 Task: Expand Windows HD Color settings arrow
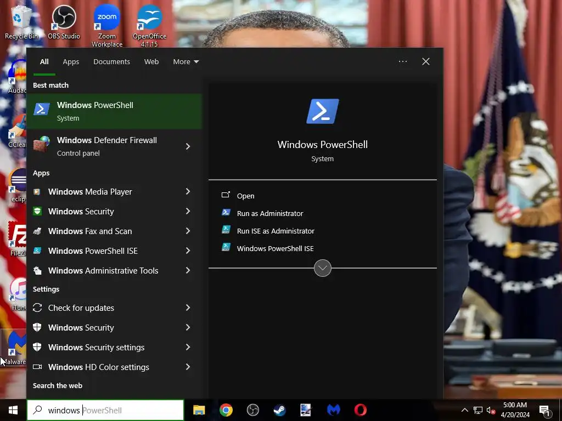(188, 367)
